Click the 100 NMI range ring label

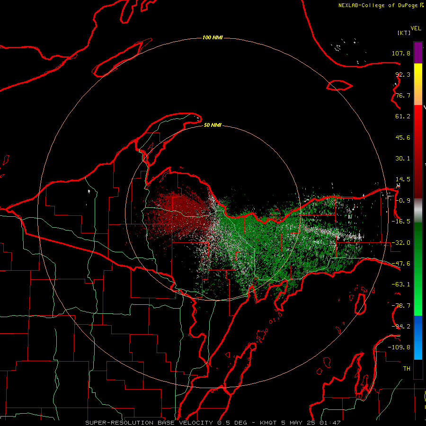click(213, 37)
